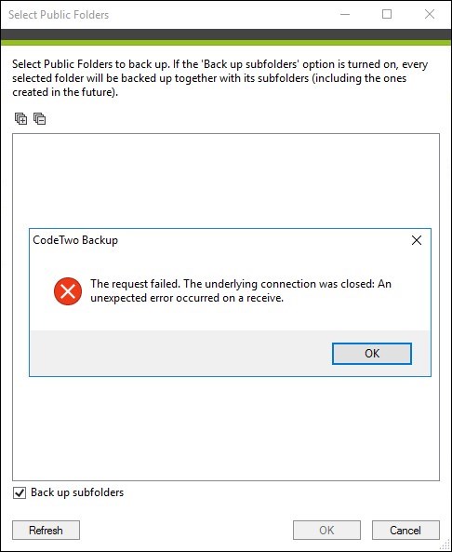Click the dark header bar below the title
452x552 pixels.
pos(226,34)
